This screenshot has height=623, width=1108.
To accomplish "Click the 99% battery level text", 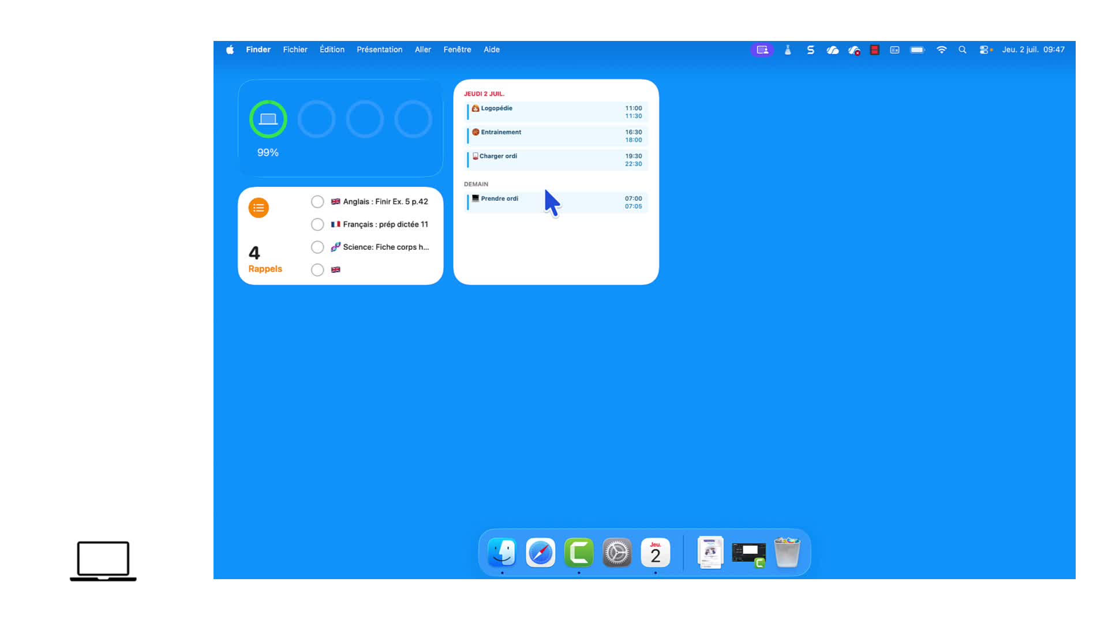I will click(x=268, y=152).
